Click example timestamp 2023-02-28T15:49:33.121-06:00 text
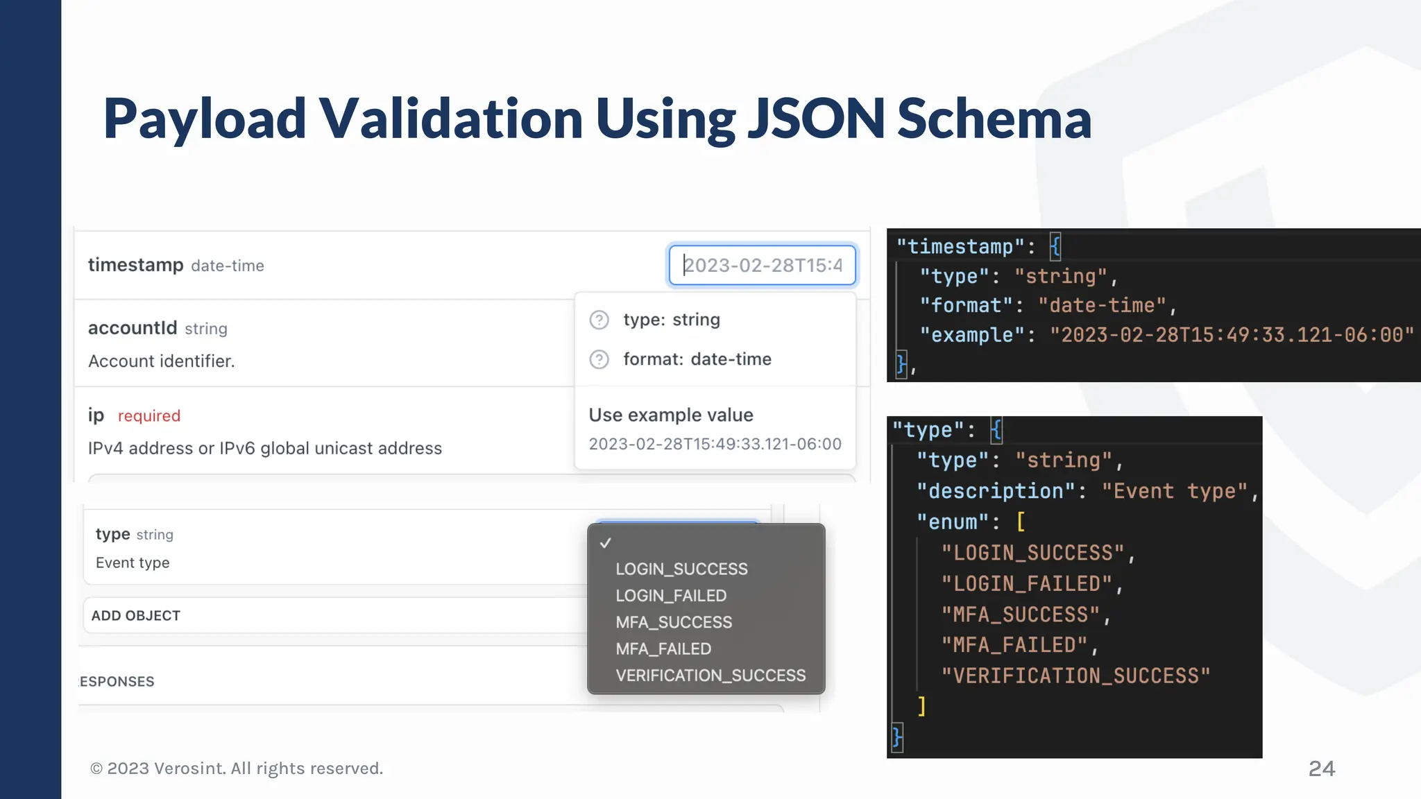Viewport: 1421px width, 799px height. [715, 444]
